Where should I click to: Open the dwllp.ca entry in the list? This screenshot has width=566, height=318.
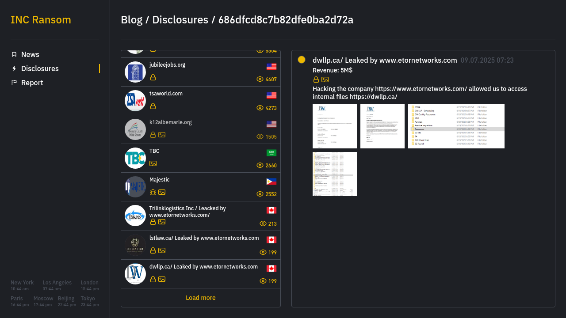201,274
